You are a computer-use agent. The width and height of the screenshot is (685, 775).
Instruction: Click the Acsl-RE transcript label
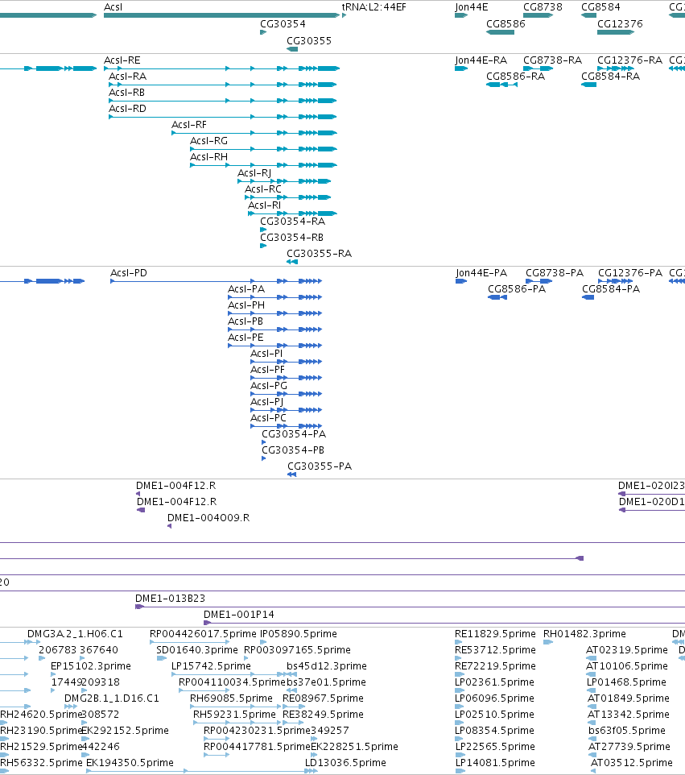coord(122,60)
